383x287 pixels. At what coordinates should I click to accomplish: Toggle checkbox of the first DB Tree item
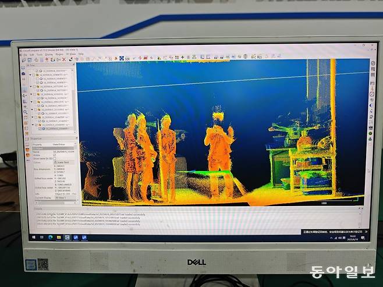tap(37, 70)
